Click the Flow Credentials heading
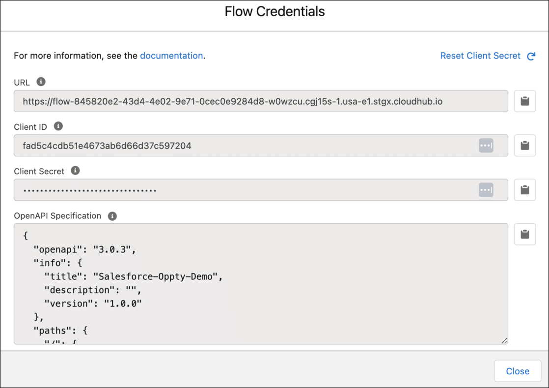 (274, 12)
